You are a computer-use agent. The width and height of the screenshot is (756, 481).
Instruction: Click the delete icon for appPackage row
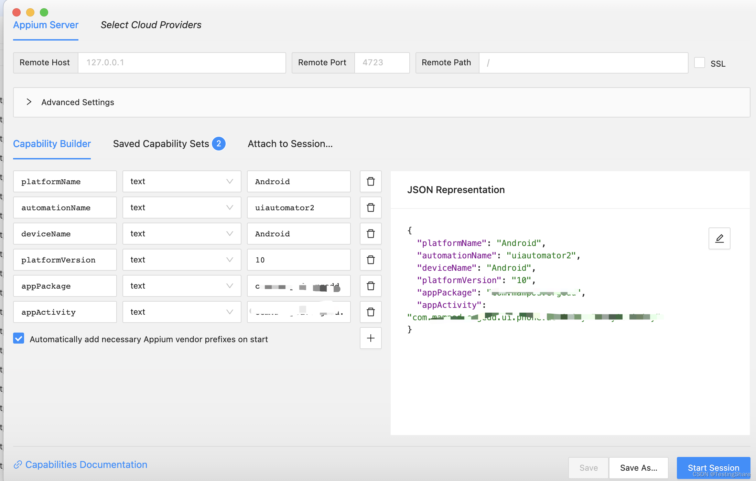tap(370, 286)
